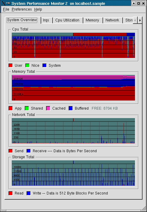Open the Preferences menu
Image resolution: width=147 pixels, height=212 pixels.
pos(22,9)
